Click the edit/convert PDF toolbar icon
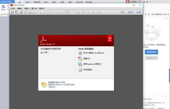Screen dimensions: 170x109 (x=21, y=12)
